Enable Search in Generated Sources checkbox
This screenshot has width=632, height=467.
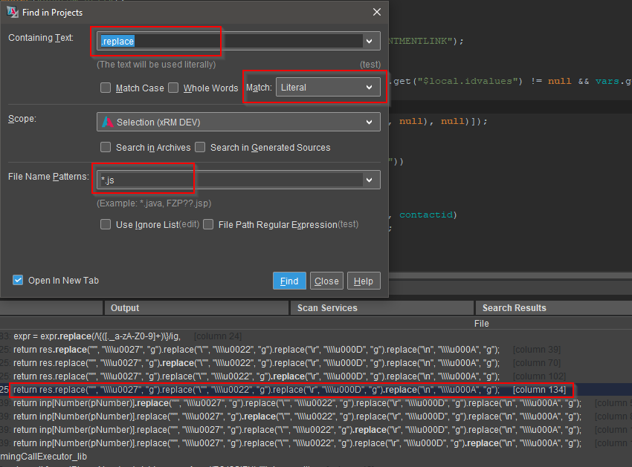tap(200, 147)
